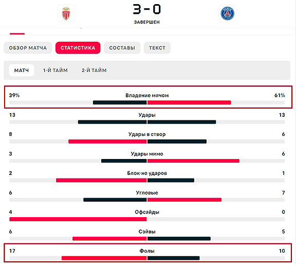The height and width of the screenshot is (265, 296).
Task: Show statistics for 1-й тайм
Action: click(x=55, y=70)
